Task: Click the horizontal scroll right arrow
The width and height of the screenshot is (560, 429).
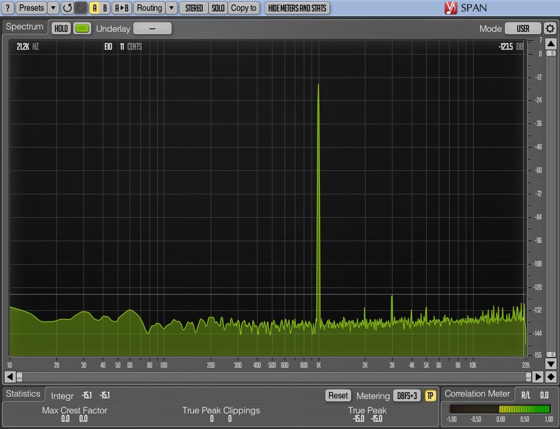Action: (x=538, y=377)
